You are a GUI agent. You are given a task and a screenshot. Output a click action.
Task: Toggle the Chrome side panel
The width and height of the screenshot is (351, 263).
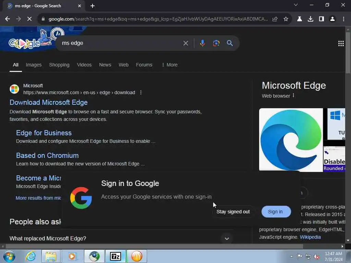(322, 19)
